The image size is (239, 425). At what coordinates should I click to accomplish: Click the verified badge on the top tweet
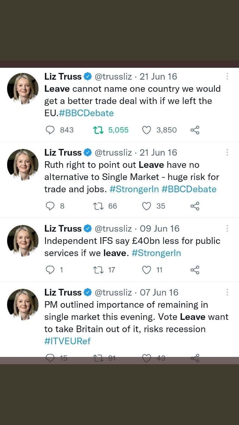(88, 76)
